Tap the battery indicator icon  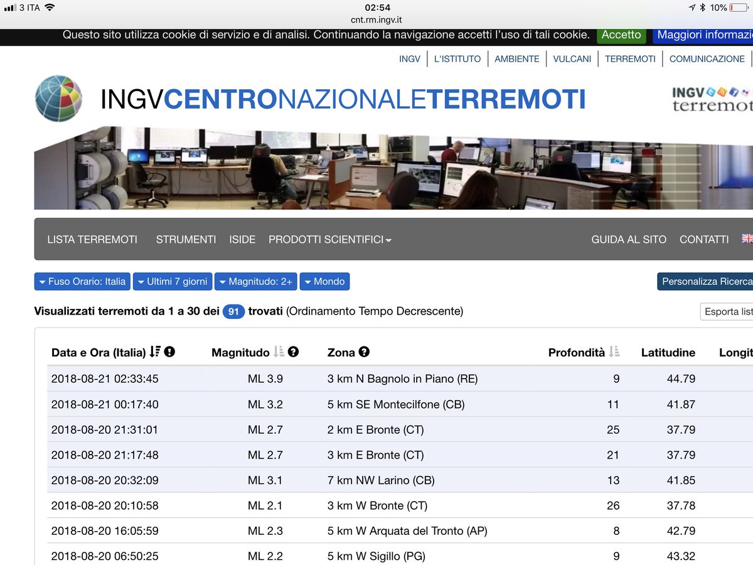tap(739, 8)
